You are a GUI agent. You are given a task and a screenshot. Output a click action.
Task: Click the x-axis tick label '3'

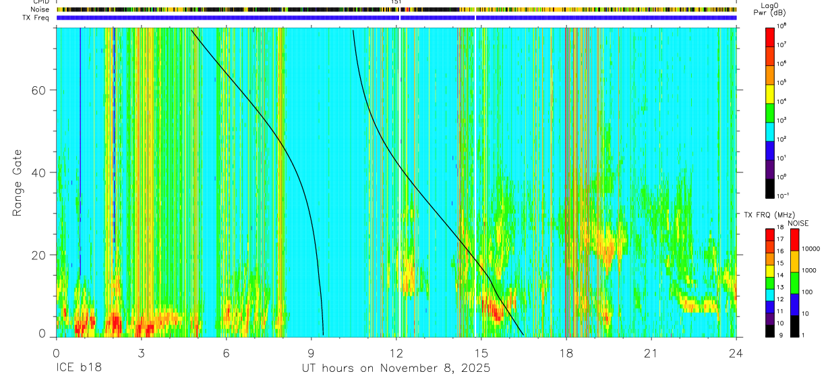tap(141, 354)
